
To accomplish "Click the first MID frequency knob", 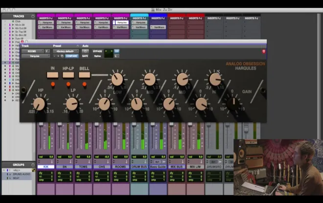I will [150, 79].
